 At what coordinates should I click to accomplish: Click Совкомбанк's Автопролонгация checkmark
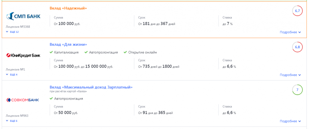coord(51,99)
